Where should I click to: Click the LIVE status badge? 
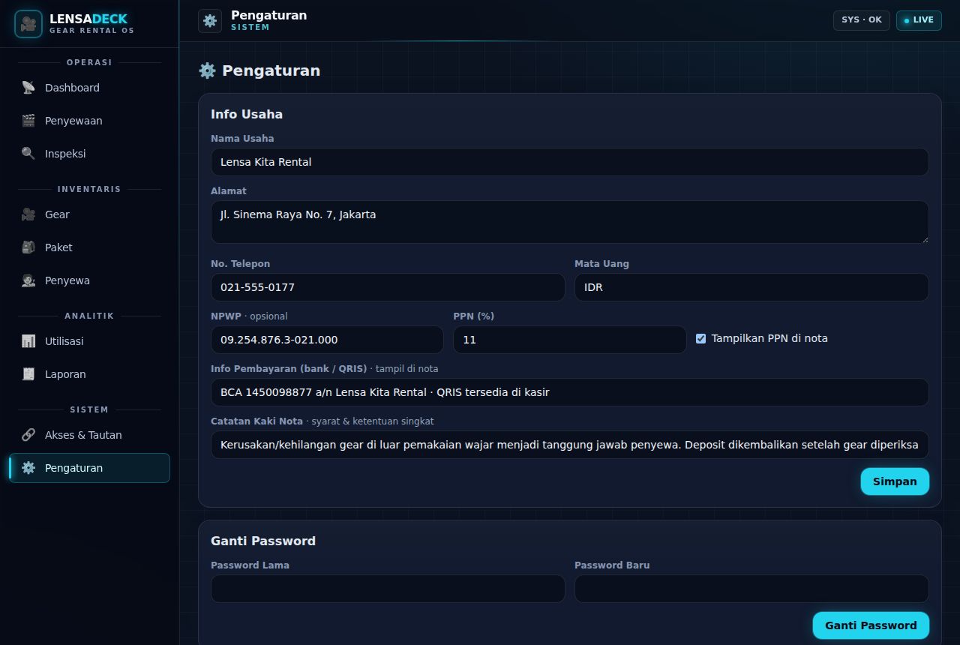point(919,20)
